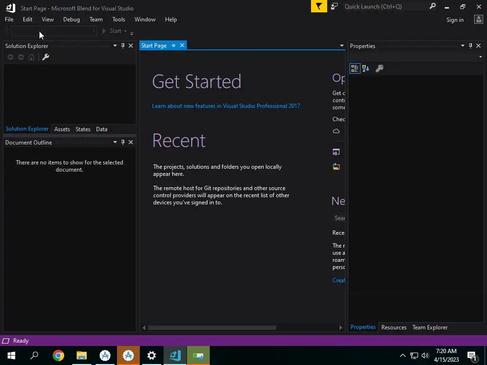Open the solution configurations combo box
The height and width of the screenshot is (365, 487).
pyautogui.click(x=27, y=31)
